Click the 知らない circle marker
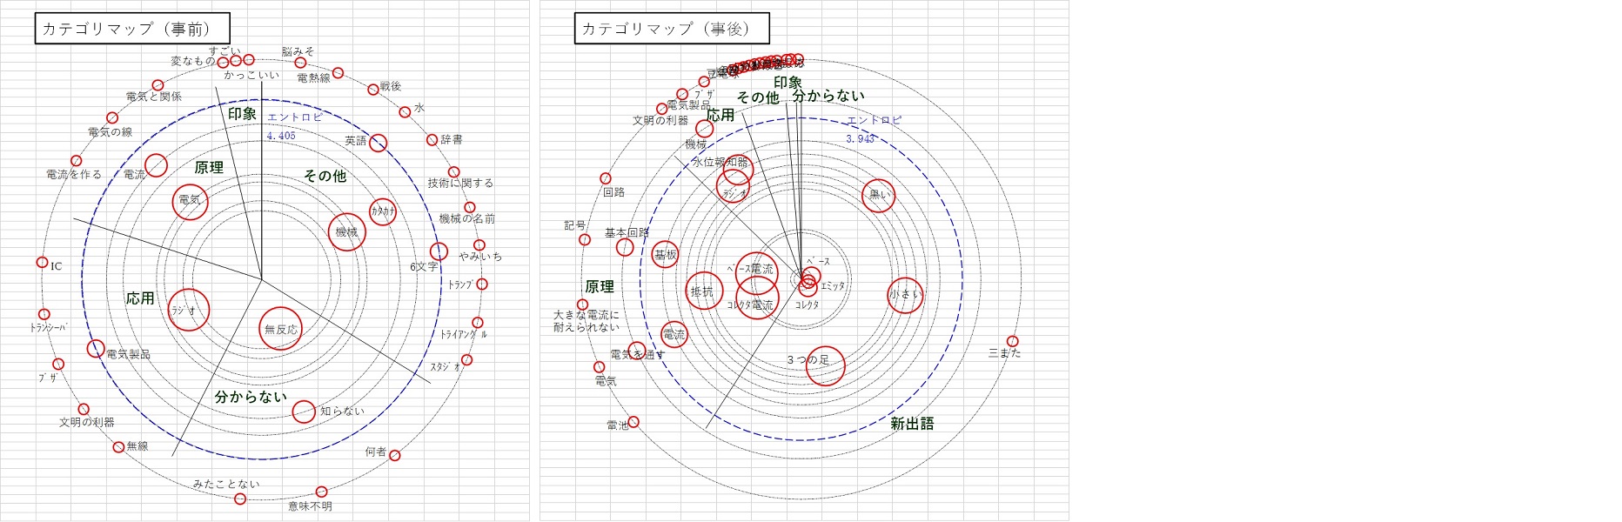The height and width of the screenshot is (522, 1622). pyautogui.click(x=304, y=412)
